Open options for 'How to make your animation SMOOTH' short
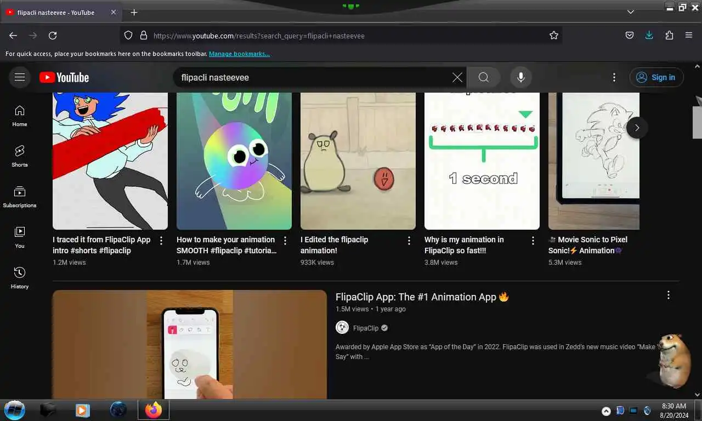Image resolution: width=702 pixels, height=421 pixels. 285,241
